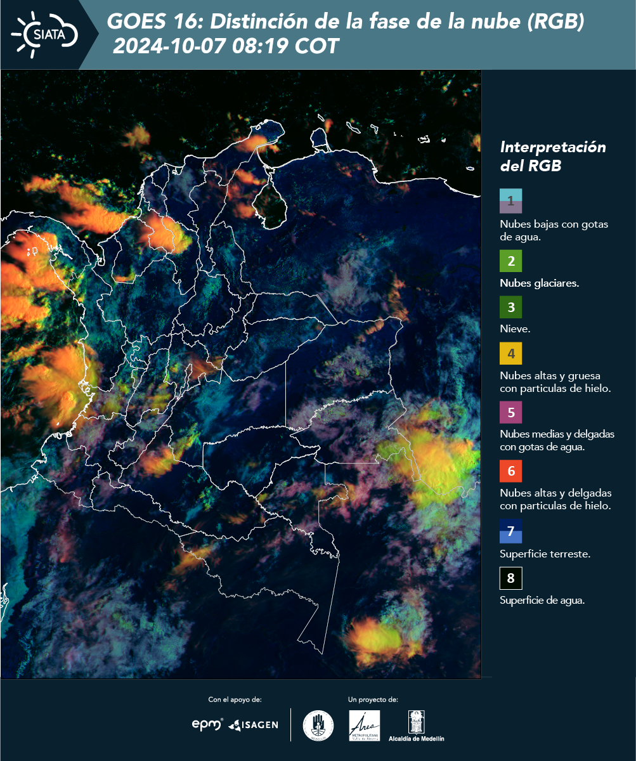
Task: Click the 'Superficie terreste.' legend label
Action: (x=545, y=554)
